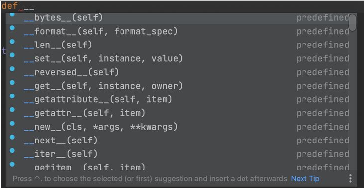Place the cursor after def __ in the editor
The width and height of the screenshot is (364, 188).
point(34,6)
